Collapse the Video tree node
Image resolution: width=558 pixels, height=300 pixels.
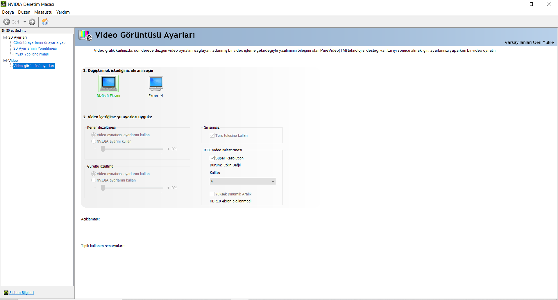pos(5,60)
